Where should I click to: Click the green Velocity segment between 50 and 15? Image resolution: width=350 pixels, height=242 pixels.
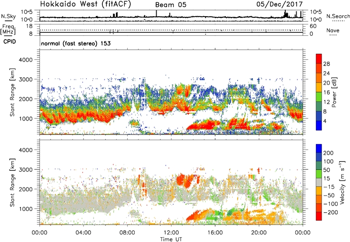(x=319, y=174)
